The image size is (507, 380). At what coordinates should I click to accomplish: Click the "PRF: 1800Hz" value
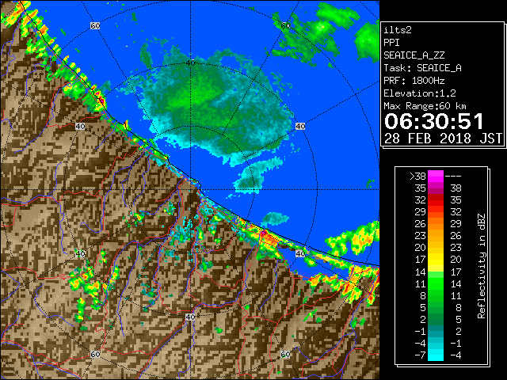(414, 81)
